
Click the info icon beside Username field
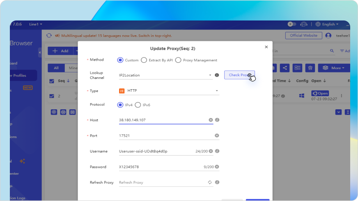[x=217, y=151]
